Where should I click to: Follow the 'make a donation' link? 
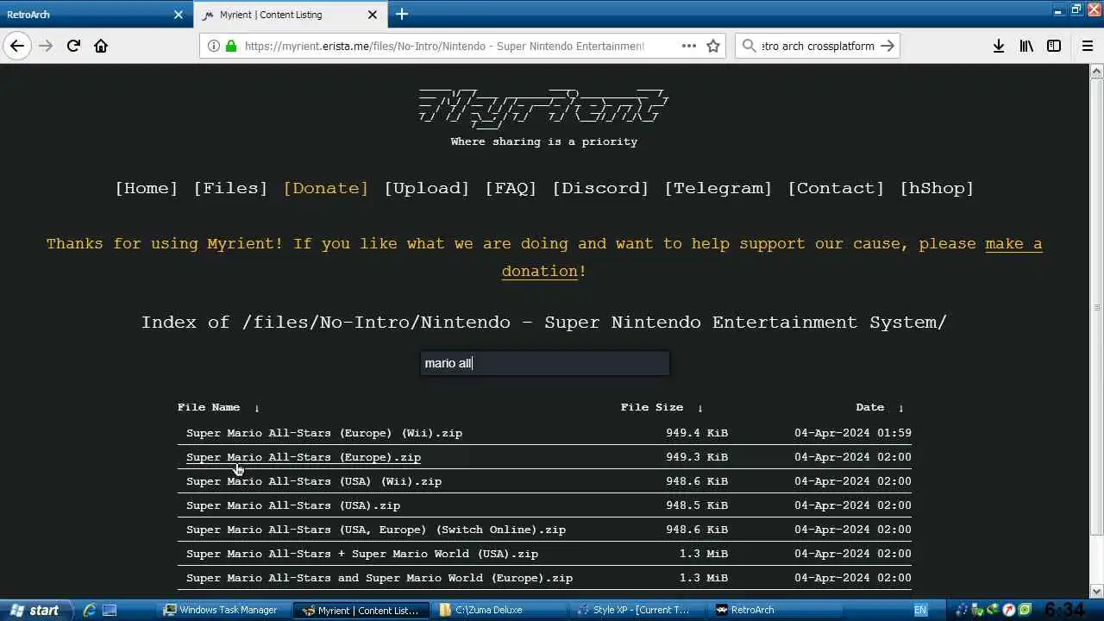click(x=1013, y=243)
